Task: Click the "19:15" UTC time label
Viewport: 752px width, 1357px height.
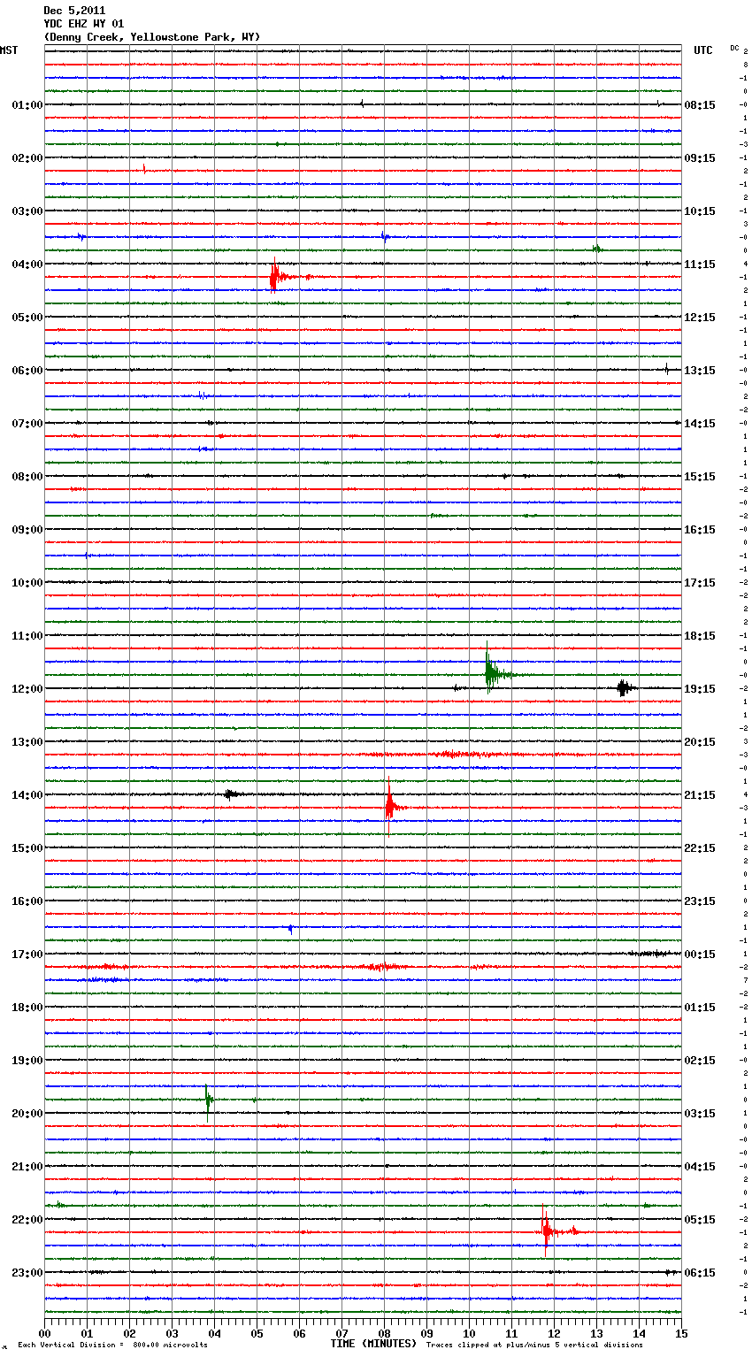Action: [x=700, y=689]
